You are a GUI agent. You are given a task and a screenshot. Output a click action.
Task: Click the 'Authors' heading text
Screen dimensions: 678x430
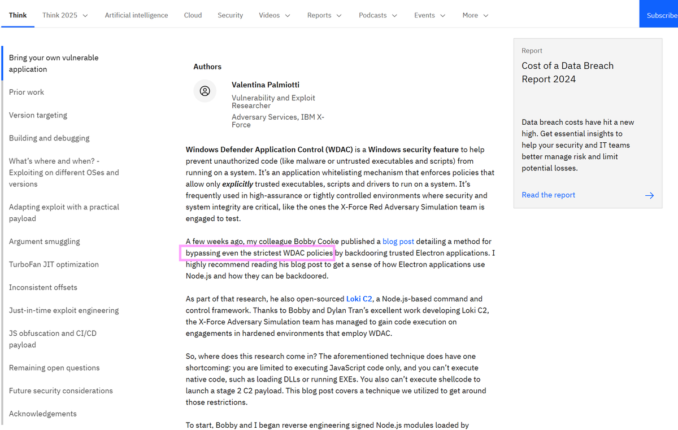tap(207, 67)
